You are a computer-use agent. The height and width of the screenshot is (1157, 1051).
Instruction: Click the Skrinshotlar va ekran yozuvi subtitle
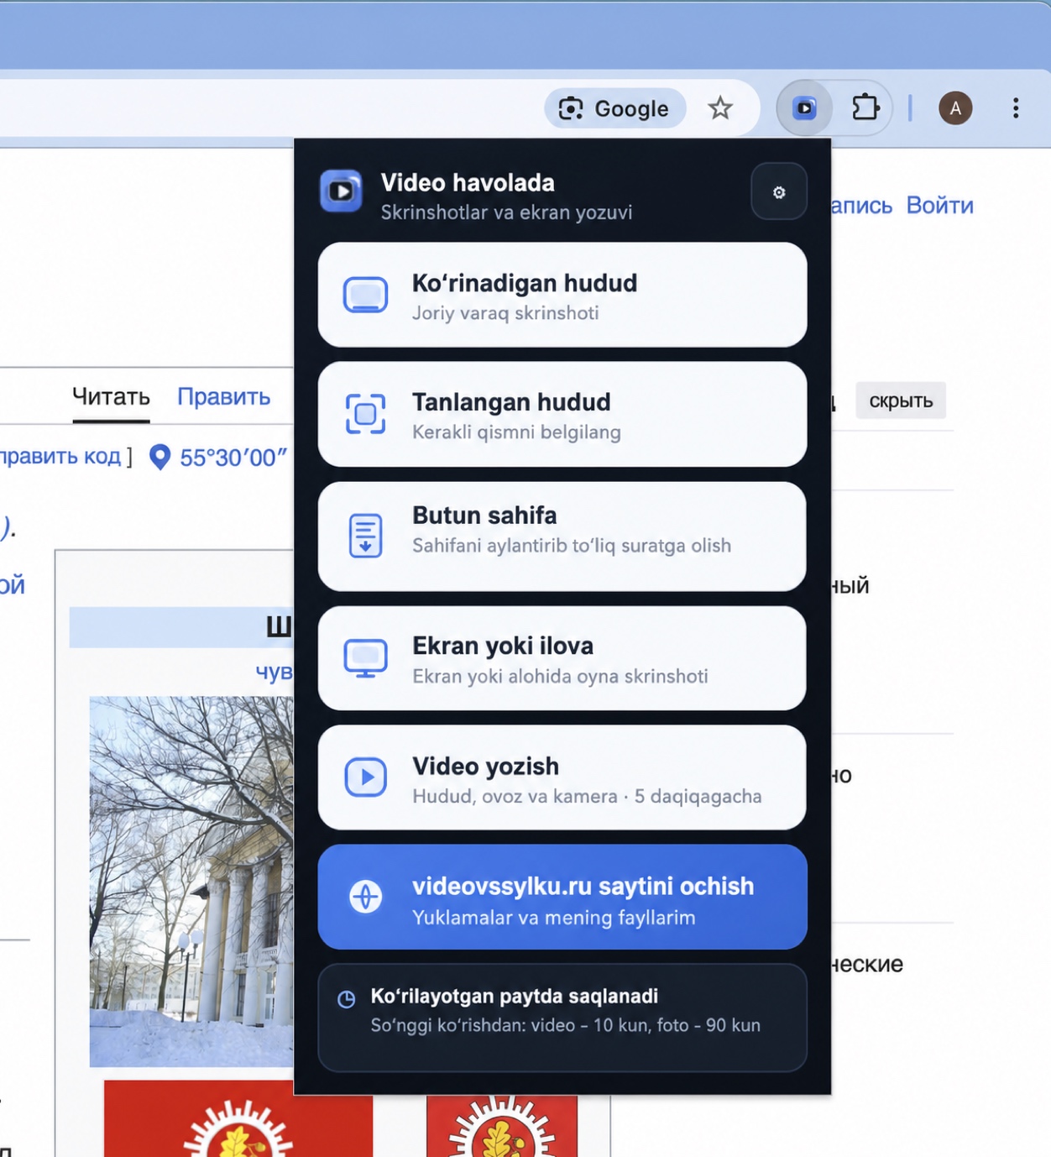(506, 212)
